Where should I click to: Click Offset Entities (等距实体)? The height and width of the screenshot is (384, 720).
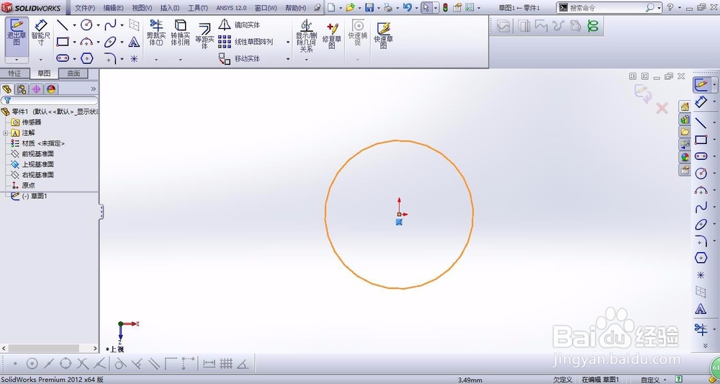coord(204,36)
